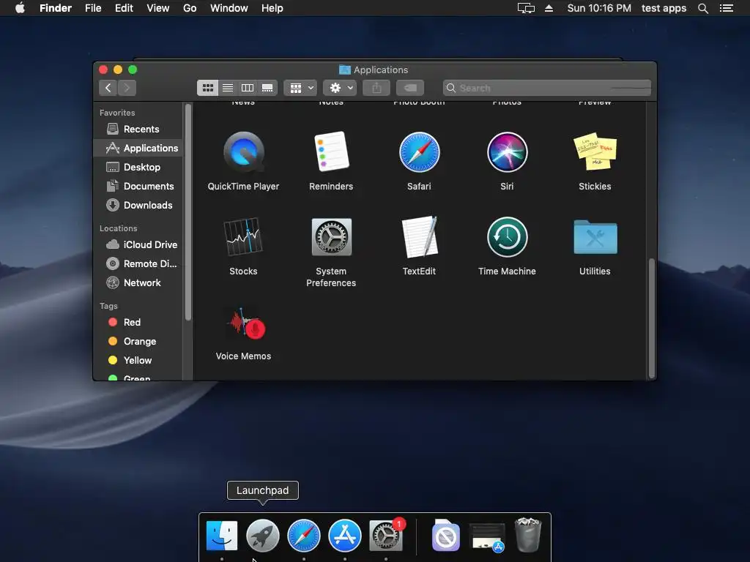750x562 pixels.
Task: Select System Preferences icon in Applications window
Action: click(x=331, y=237)
